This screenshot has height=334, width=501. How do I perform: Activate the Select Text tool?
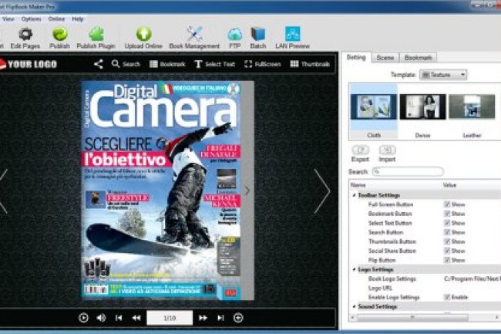point(215,64)
